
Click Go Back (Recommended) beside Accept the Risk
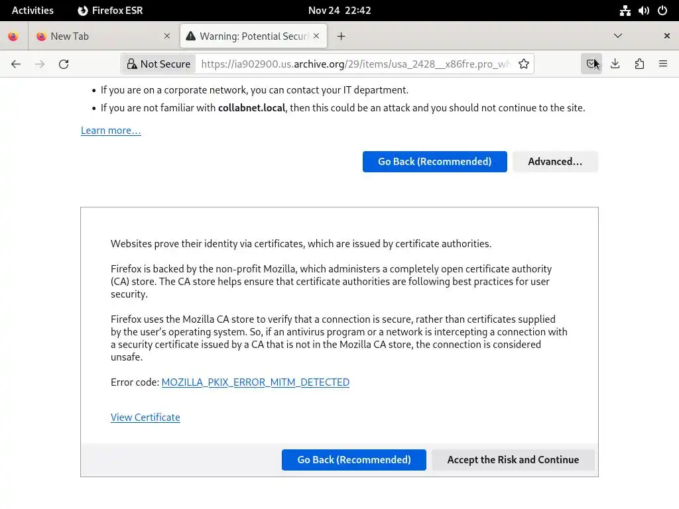coord(354,460)
